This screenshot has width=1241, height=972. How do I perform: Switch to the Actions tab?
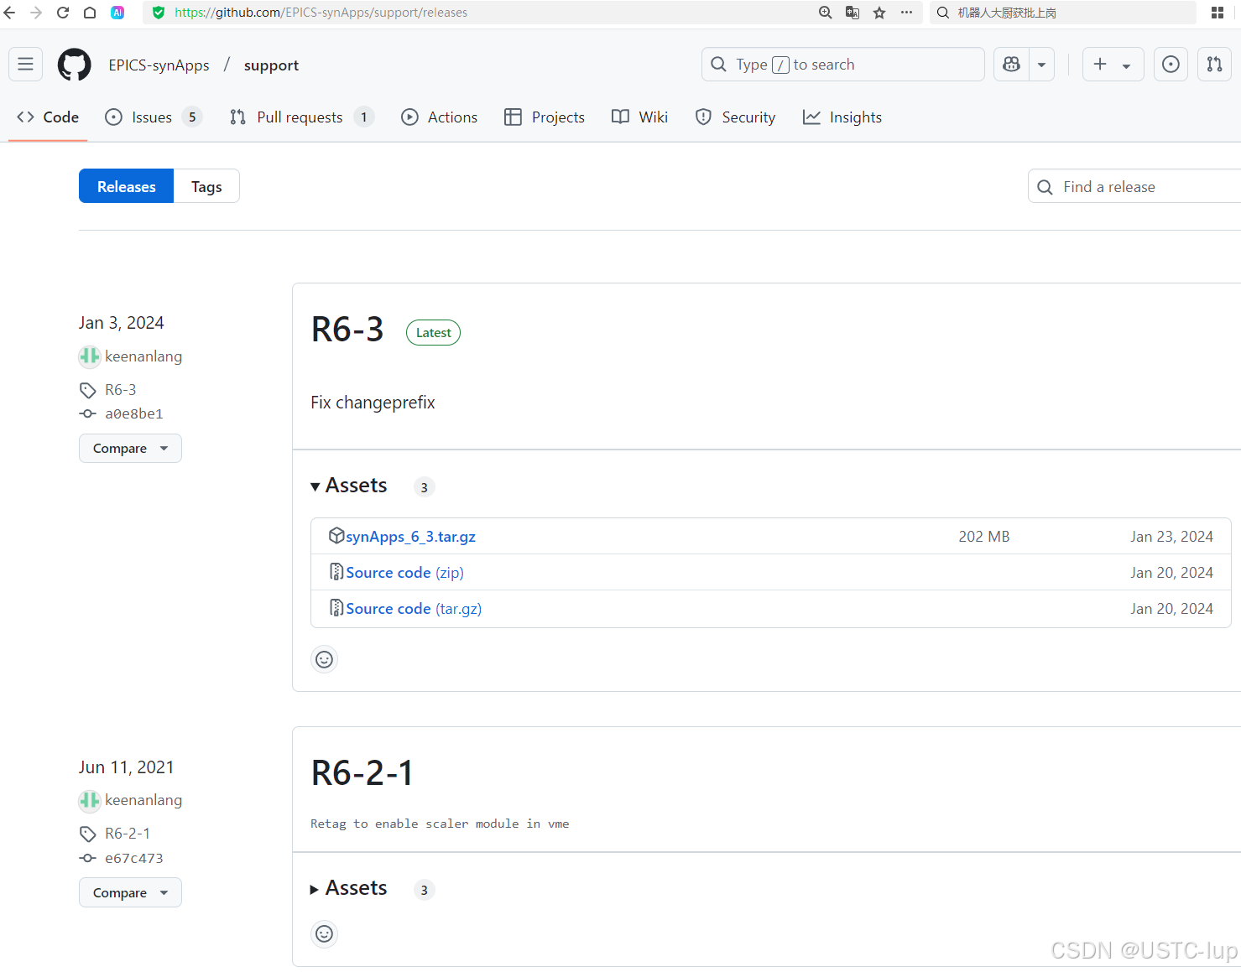[x=440, y=117]
